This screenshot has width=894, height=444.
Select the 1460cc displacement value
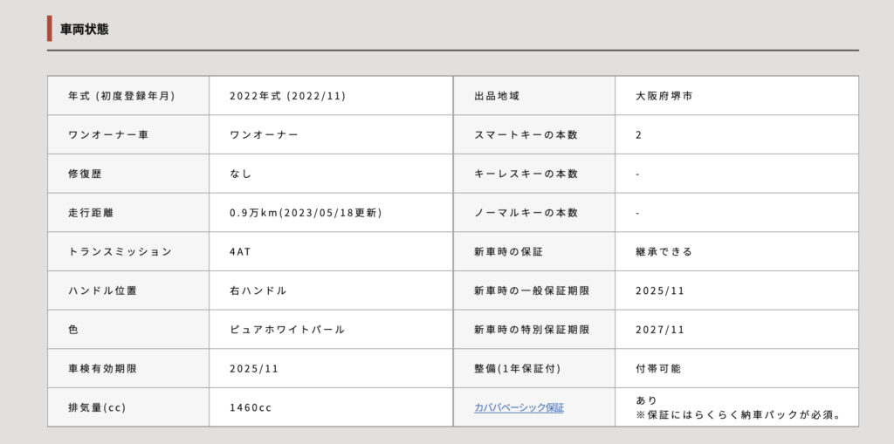[x=251, y=407]
